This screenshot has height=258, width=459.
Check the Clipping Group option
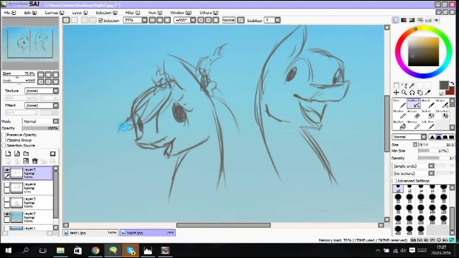coord(4,140)
